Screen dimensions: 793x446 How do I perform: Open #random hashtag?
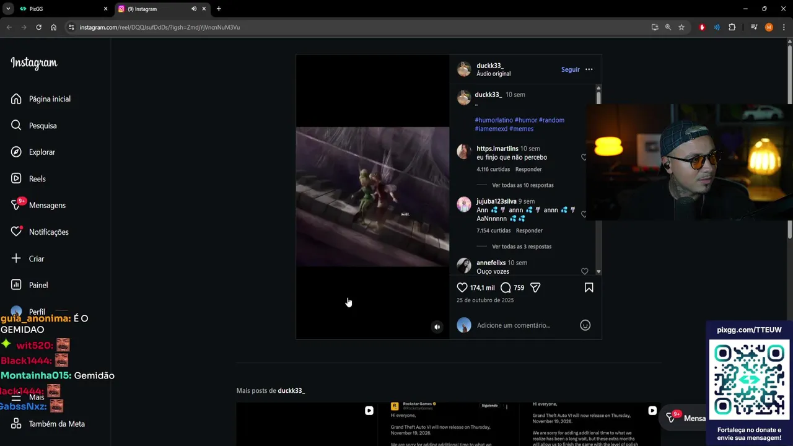point(552,120)
